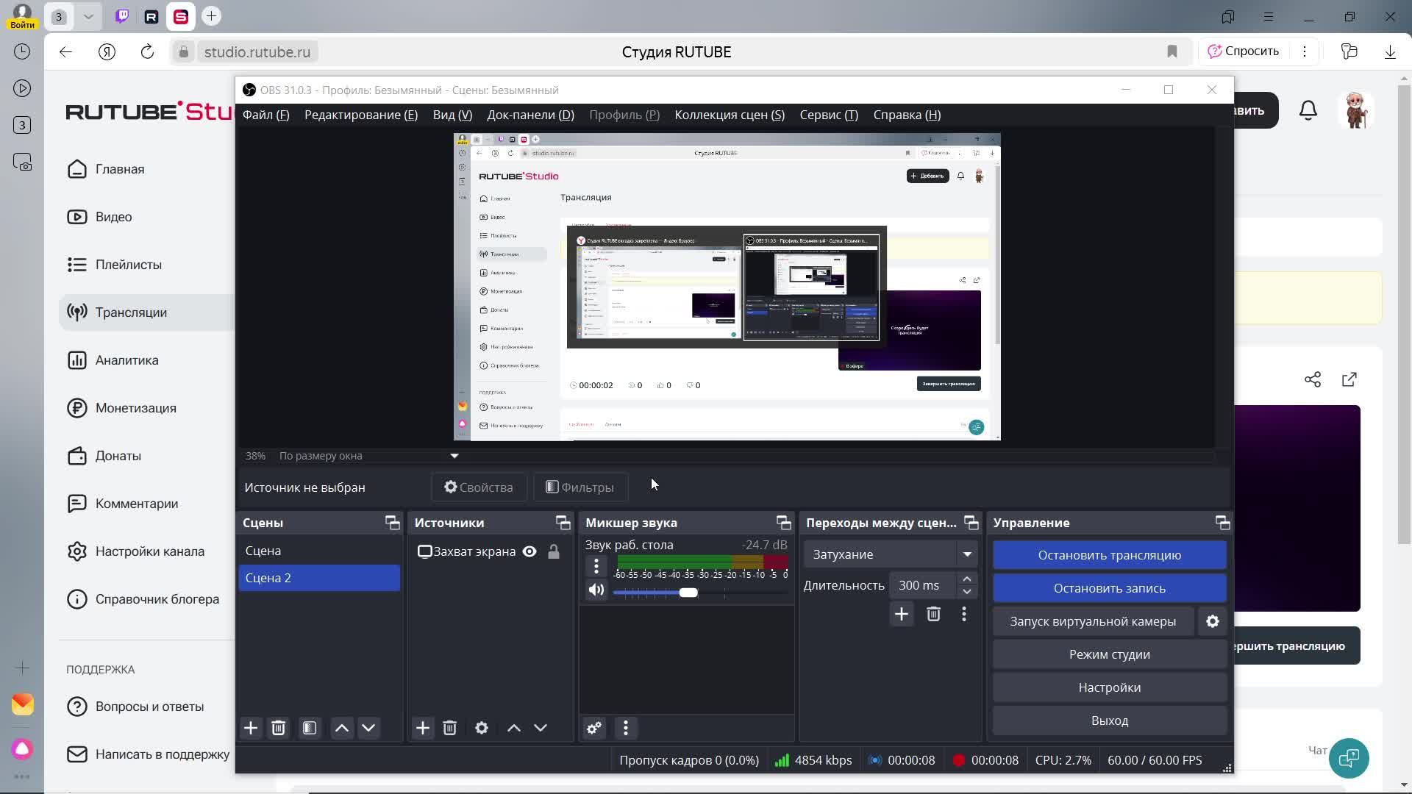
Task: Click Остановить запись button
Action: pyautogui.click(x=1110, y=588)
